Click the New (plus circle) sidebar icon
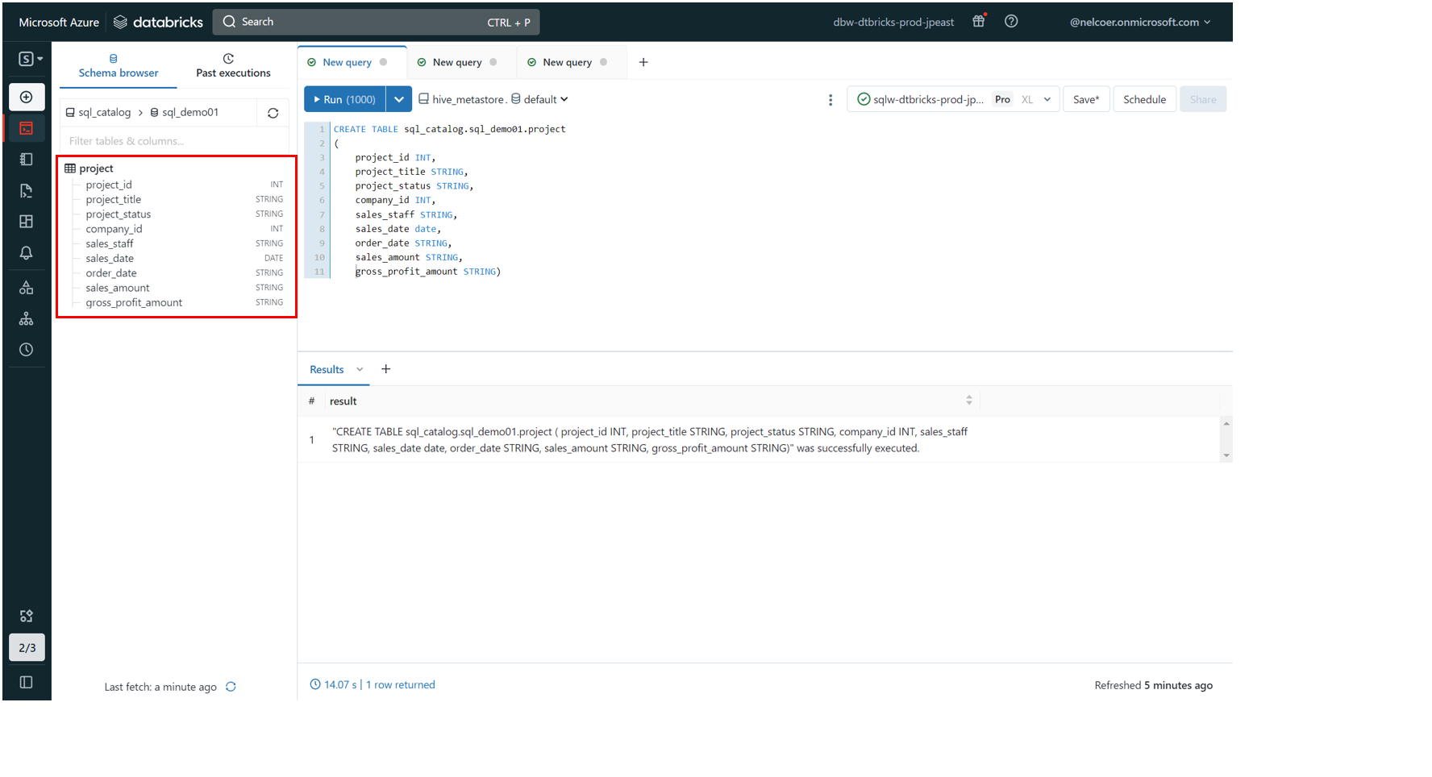 point(27,98)
